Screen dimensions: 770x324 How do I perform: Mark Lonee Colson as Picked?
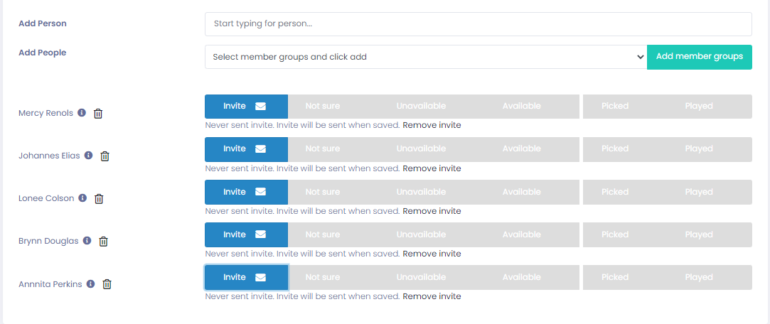[615, 191]
